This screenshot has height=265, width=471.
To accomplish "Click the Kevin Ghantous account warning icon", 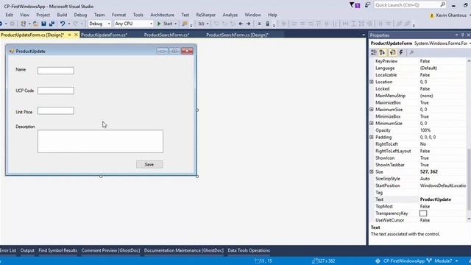I will coord(432,15).
